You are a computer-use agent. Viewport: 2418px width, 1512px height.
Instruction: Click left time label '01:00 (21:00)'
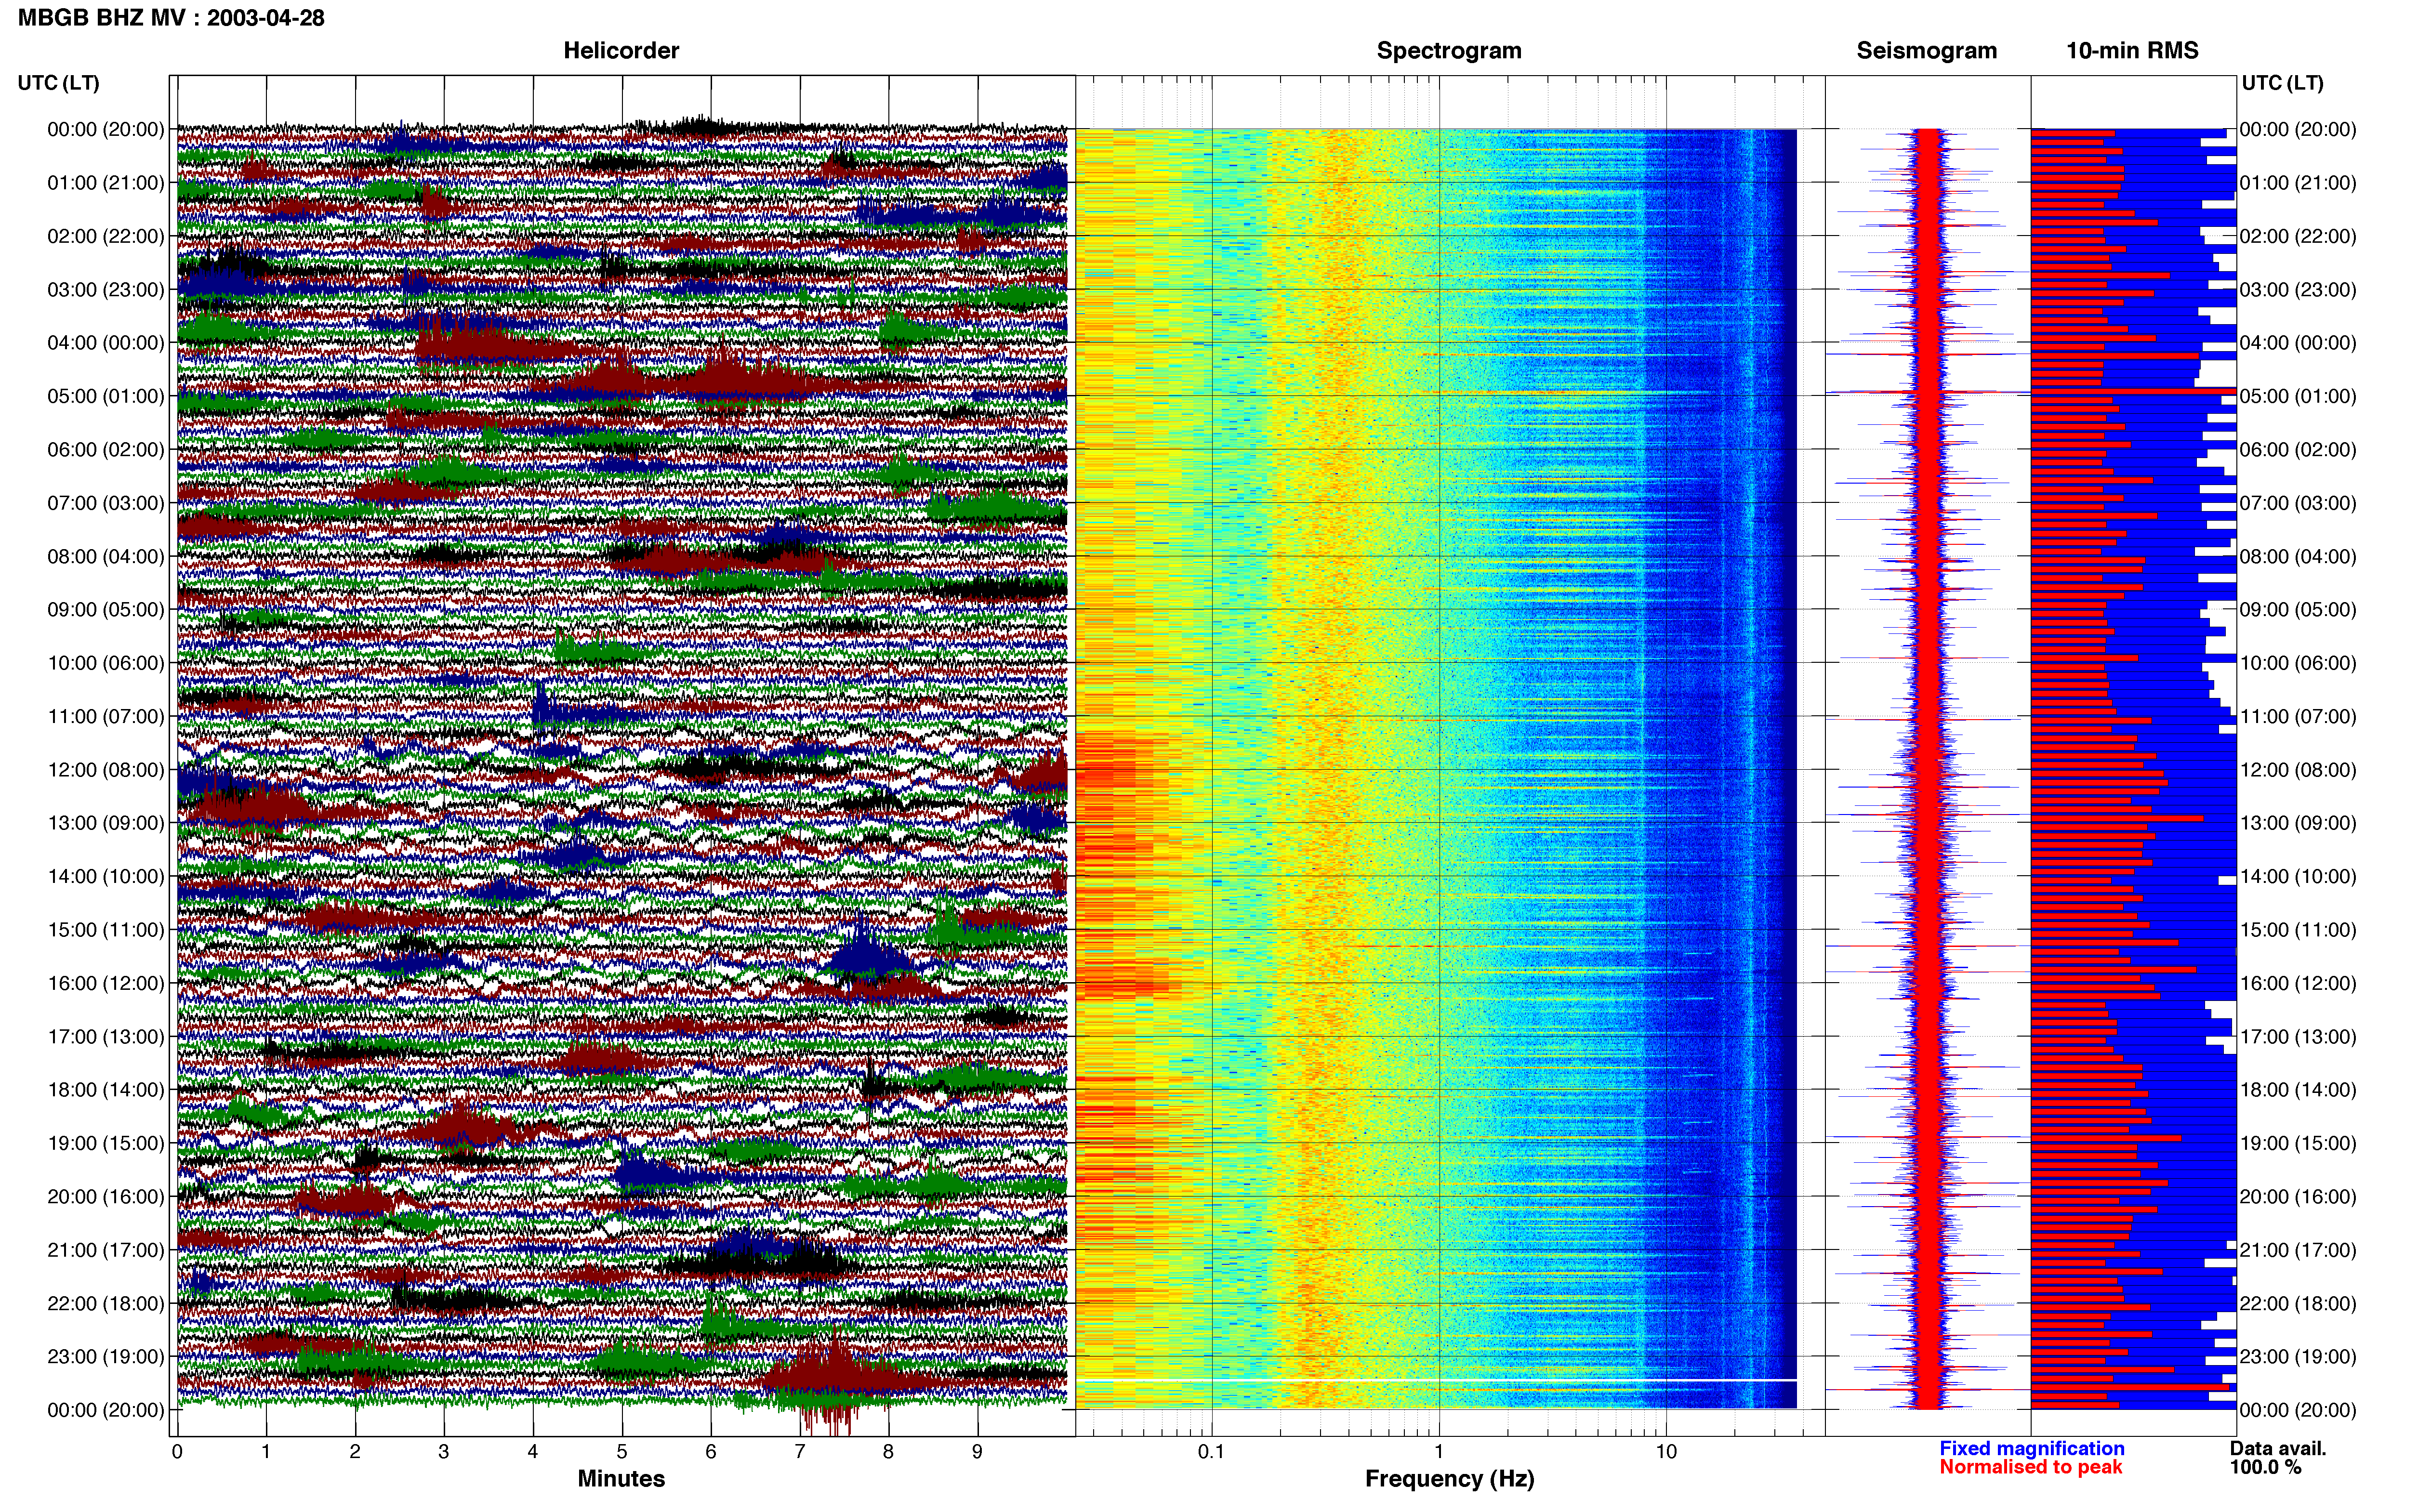click(x=106, y=183)
